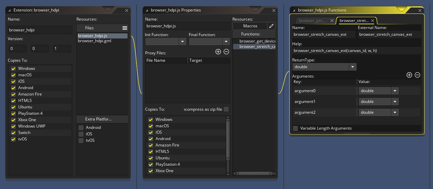The height and width of the screenshot is (189, 433).
Task: Select browser_hdpi.gml in Files list
Action: [94, 41]
